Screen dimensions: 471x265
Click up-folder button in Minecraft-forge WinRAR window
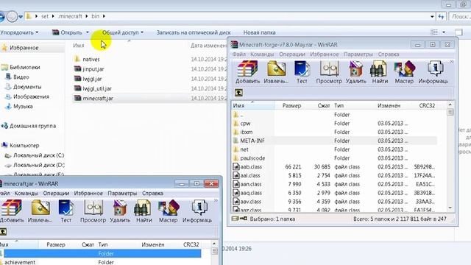238,93
